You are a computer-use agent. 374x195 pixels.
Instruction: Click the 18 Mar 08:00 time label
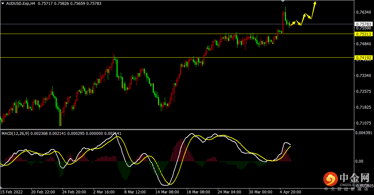click(198, 192)
